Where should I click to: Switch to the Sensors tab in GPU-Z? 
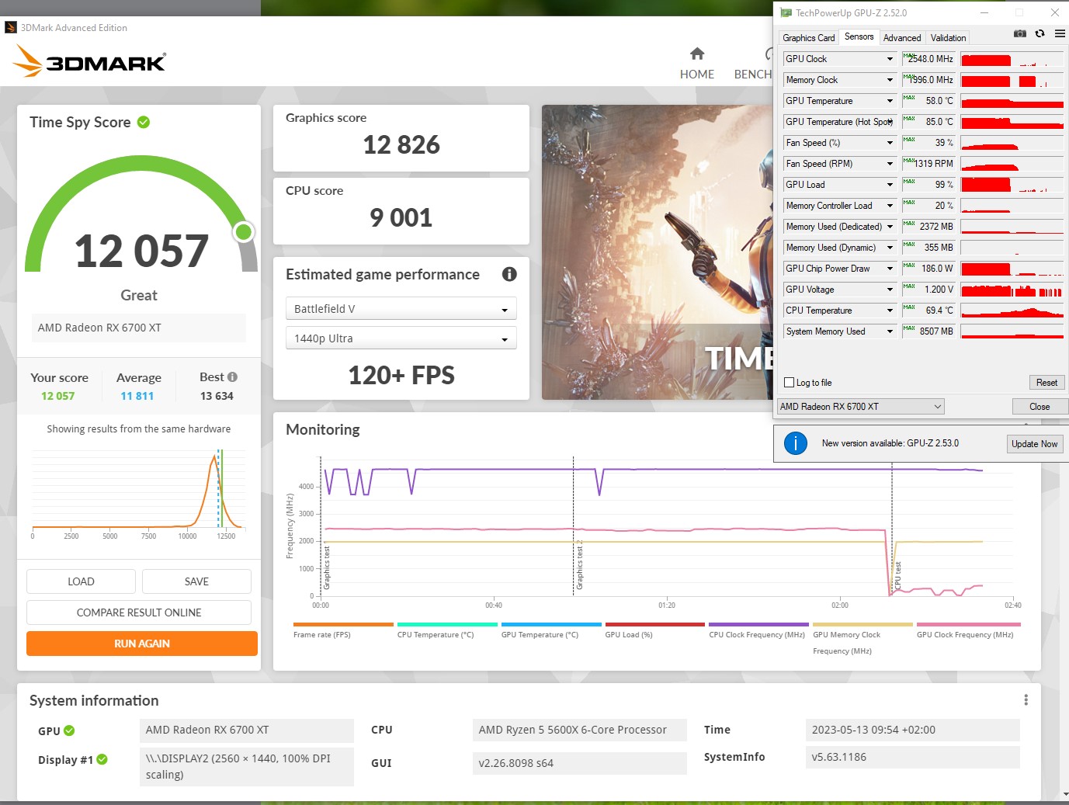point(859,36)
